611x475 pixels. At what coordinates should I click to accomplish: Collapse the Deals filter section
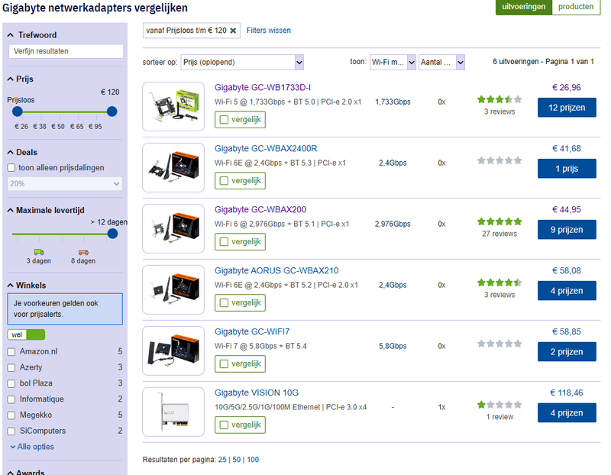tap(22, 153)
